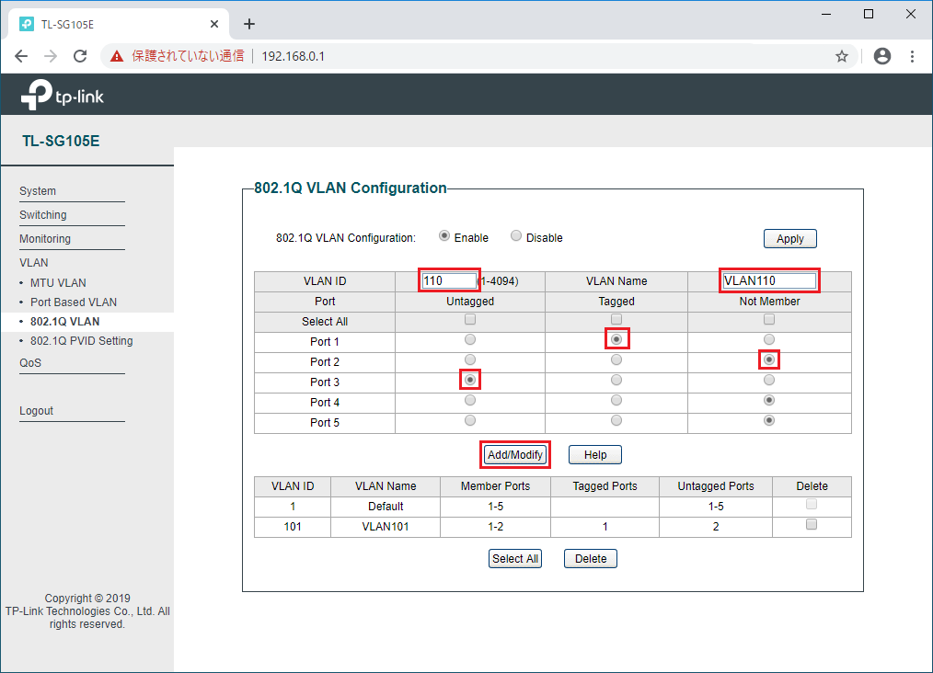Open the Switching menu
Screen dimensions: 933x673
[43, 214]
